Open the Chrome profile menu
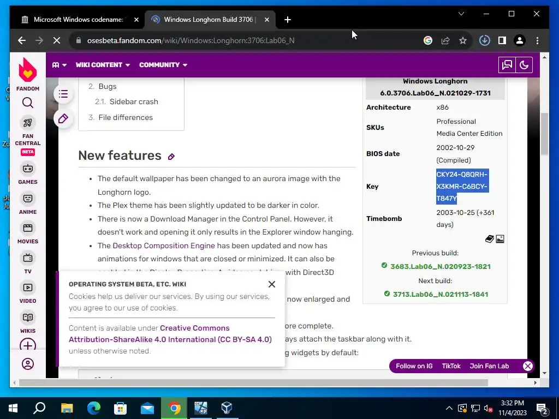 (x=520, y=40)
